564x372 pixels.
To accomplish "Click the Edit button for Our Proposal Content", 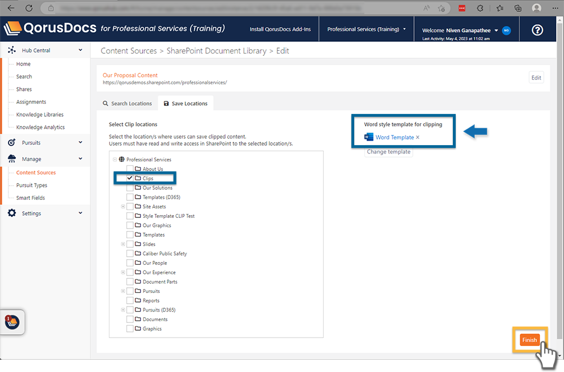I will coord(536,77).
